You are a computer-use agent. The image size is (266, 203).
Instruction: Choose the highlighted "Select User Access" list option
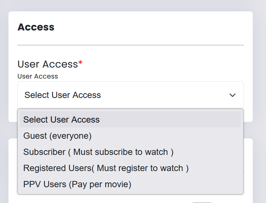pyautogui.click(x=61, y=120)
